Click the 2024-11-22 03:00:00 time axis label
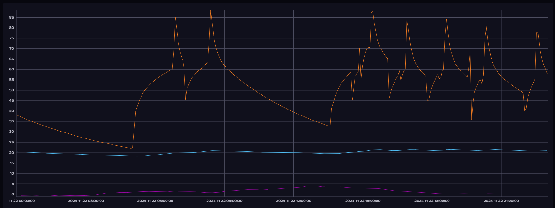555x208 pixels. point(86,201)
